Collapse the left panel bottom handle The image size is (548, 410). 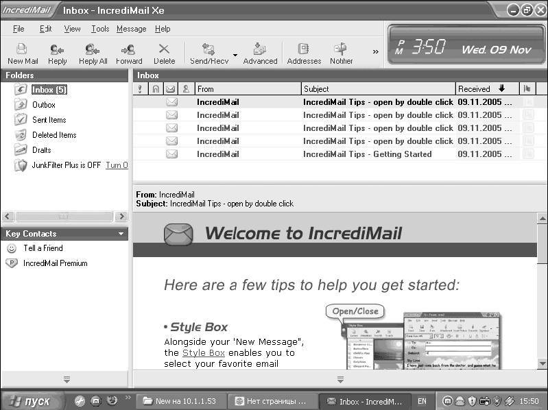pos(67,379)
